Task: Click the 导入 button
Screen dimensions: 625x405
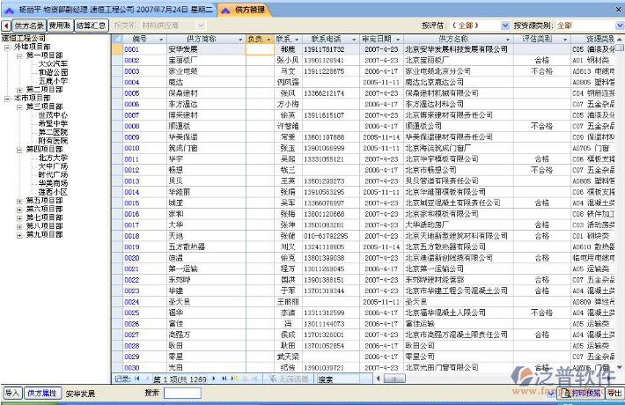Action: coord(12,394)
